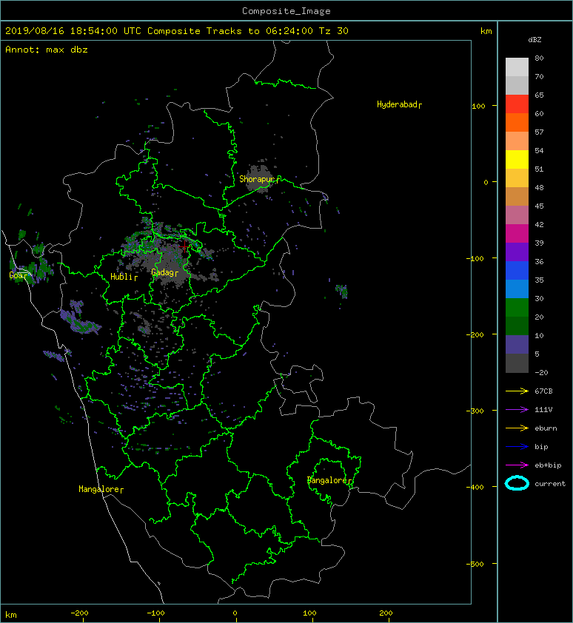Viewport: 573px width, 623px height.
Task: Choose the lightest gray top dBZ swatch
Action: tap(517, 67)
